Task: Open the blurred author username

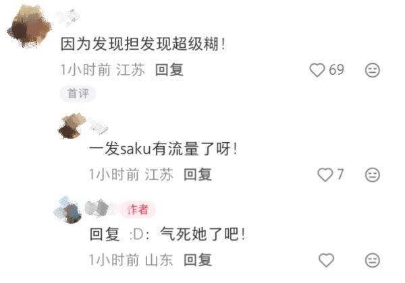Action: (101, 208)
